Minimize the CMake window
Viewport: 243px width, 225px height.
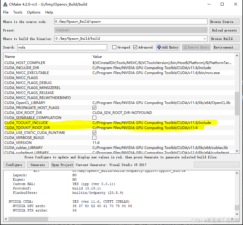click(x=209, y=4)
